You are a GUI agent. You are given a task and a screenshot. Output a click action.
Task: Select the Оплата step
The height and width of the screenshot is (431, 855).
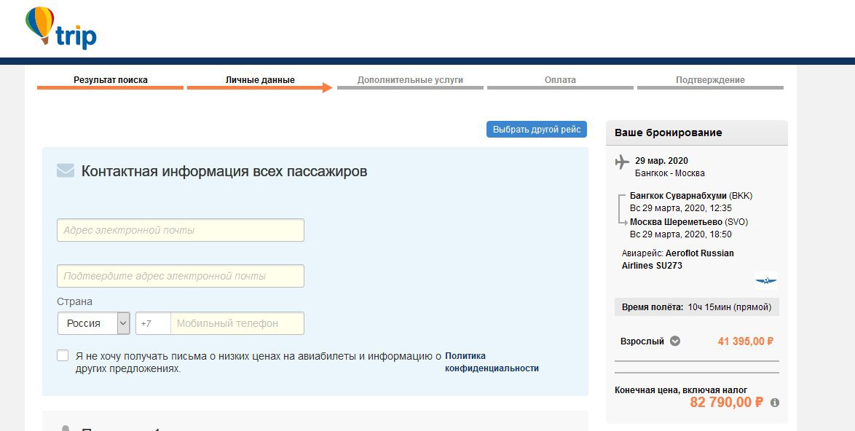pos(560,82)
